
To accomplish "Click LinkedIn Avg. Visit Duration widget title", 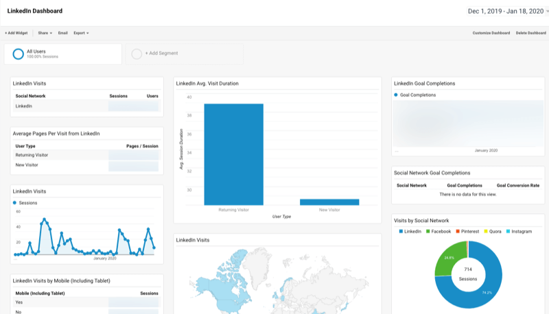I will tap(207, 84).
